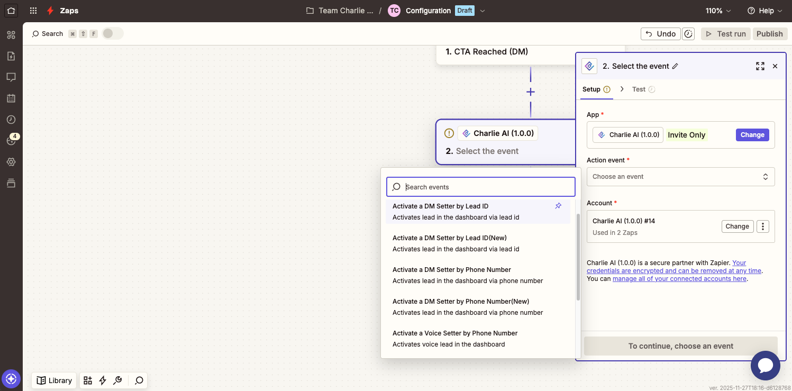Open the calendar icon in left sidebar
Image resolution: width=792 pixels, height=391 pixels.
click(11, 98)
